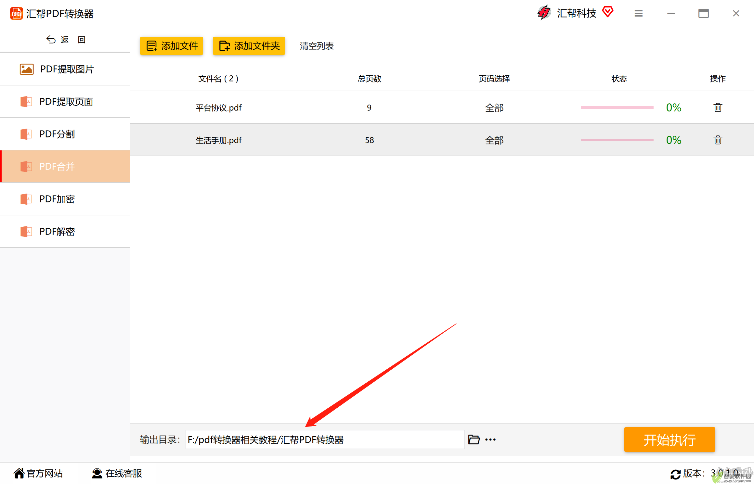
Task: Open the PDF解密 tool
Action: click(x=65, y=232)
